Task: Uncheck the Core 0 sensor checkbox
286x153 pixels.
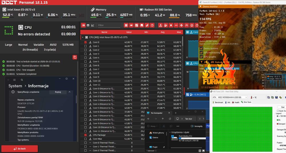Action: click(x=85, y=42)
